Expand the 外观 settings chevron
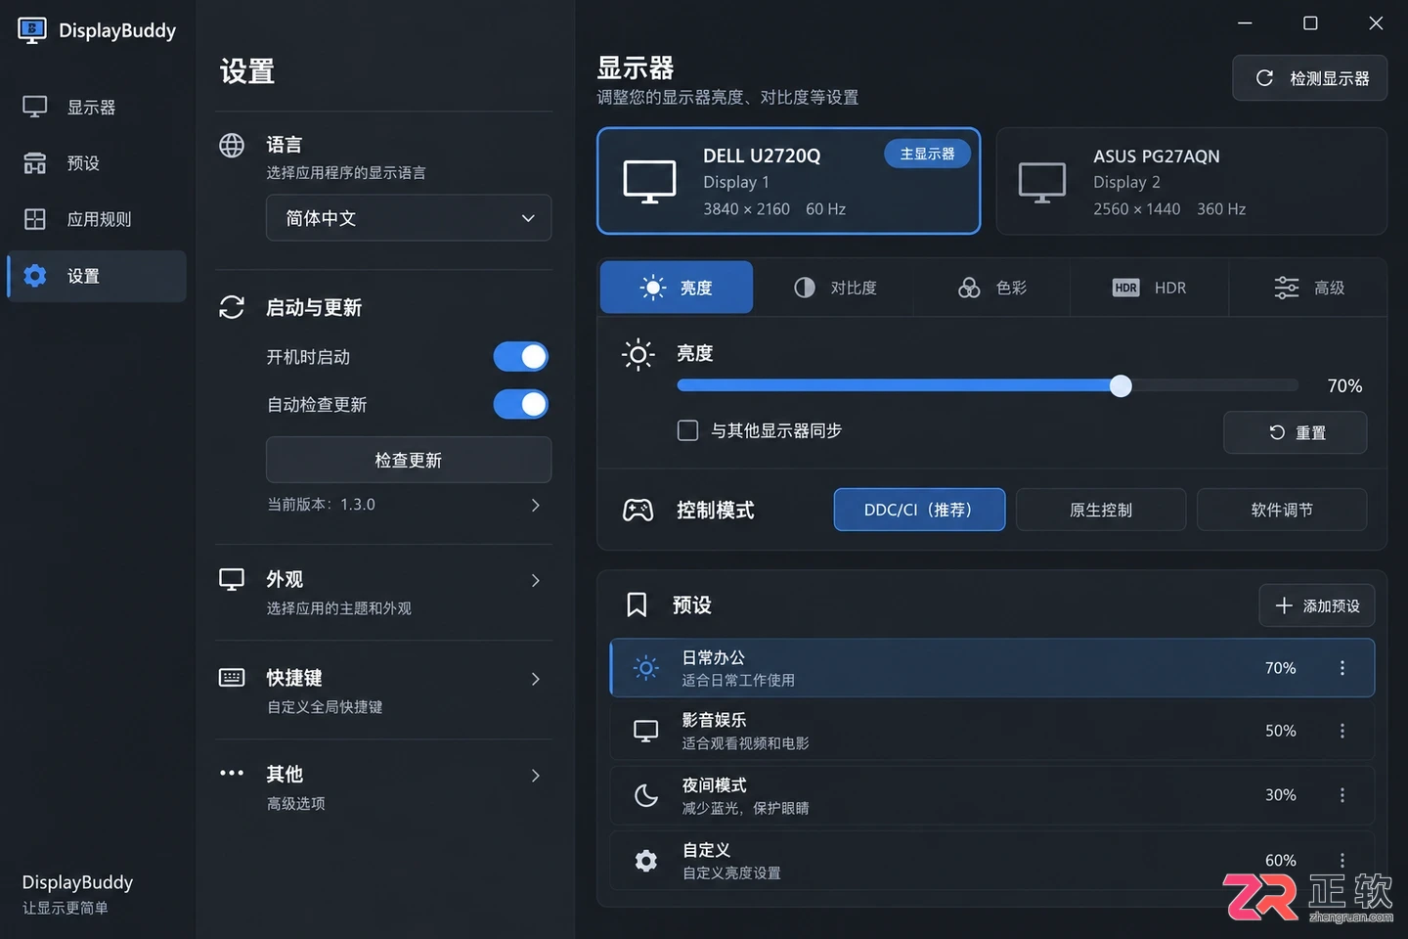Image resolution: width=1408 pixels, height=939 pixels. (535, 581)
